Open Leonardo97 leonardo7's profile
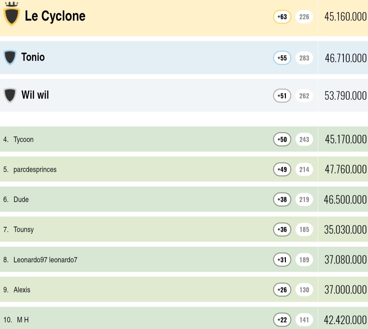 pos(45,260)
